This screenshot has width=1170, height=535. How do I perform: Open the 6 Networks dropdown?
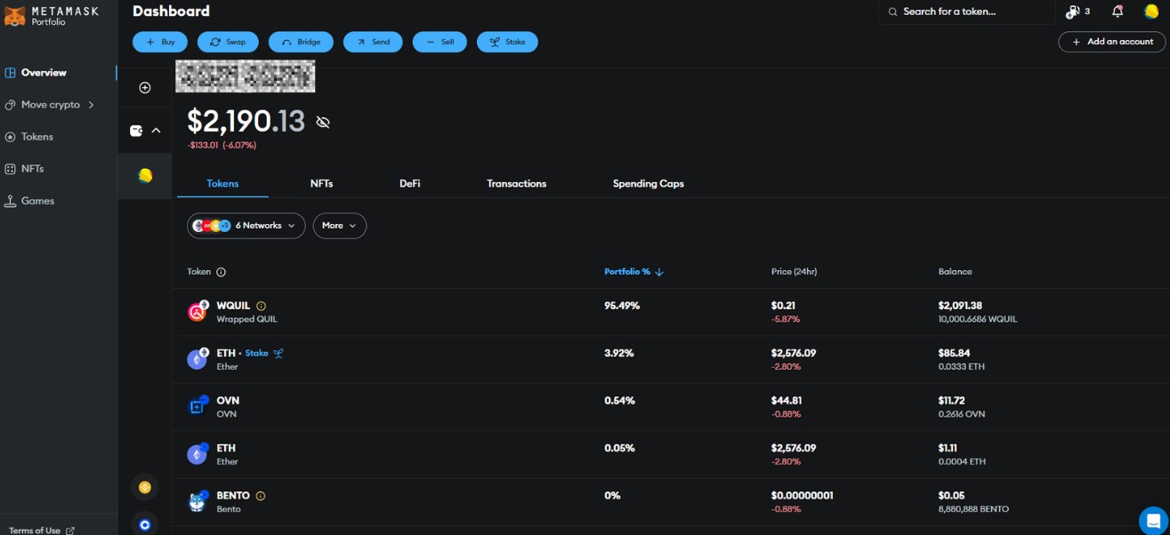point(246,226)
